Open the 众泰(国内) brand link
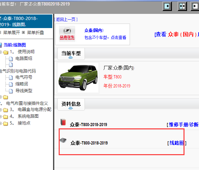The width and height of the screenshot is (199, 170). point(94,30)
